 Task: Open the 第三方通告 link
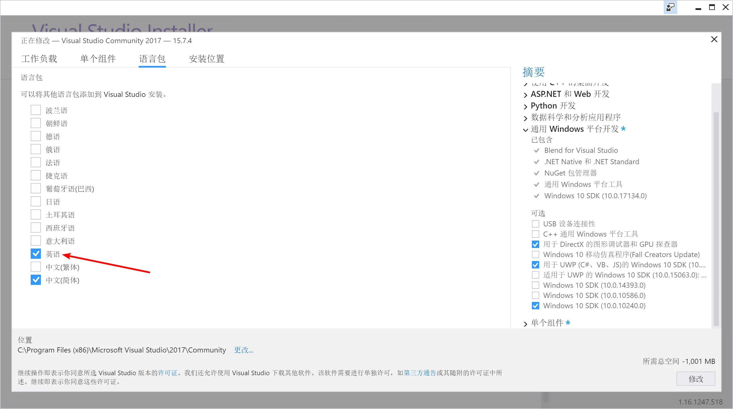420,373
